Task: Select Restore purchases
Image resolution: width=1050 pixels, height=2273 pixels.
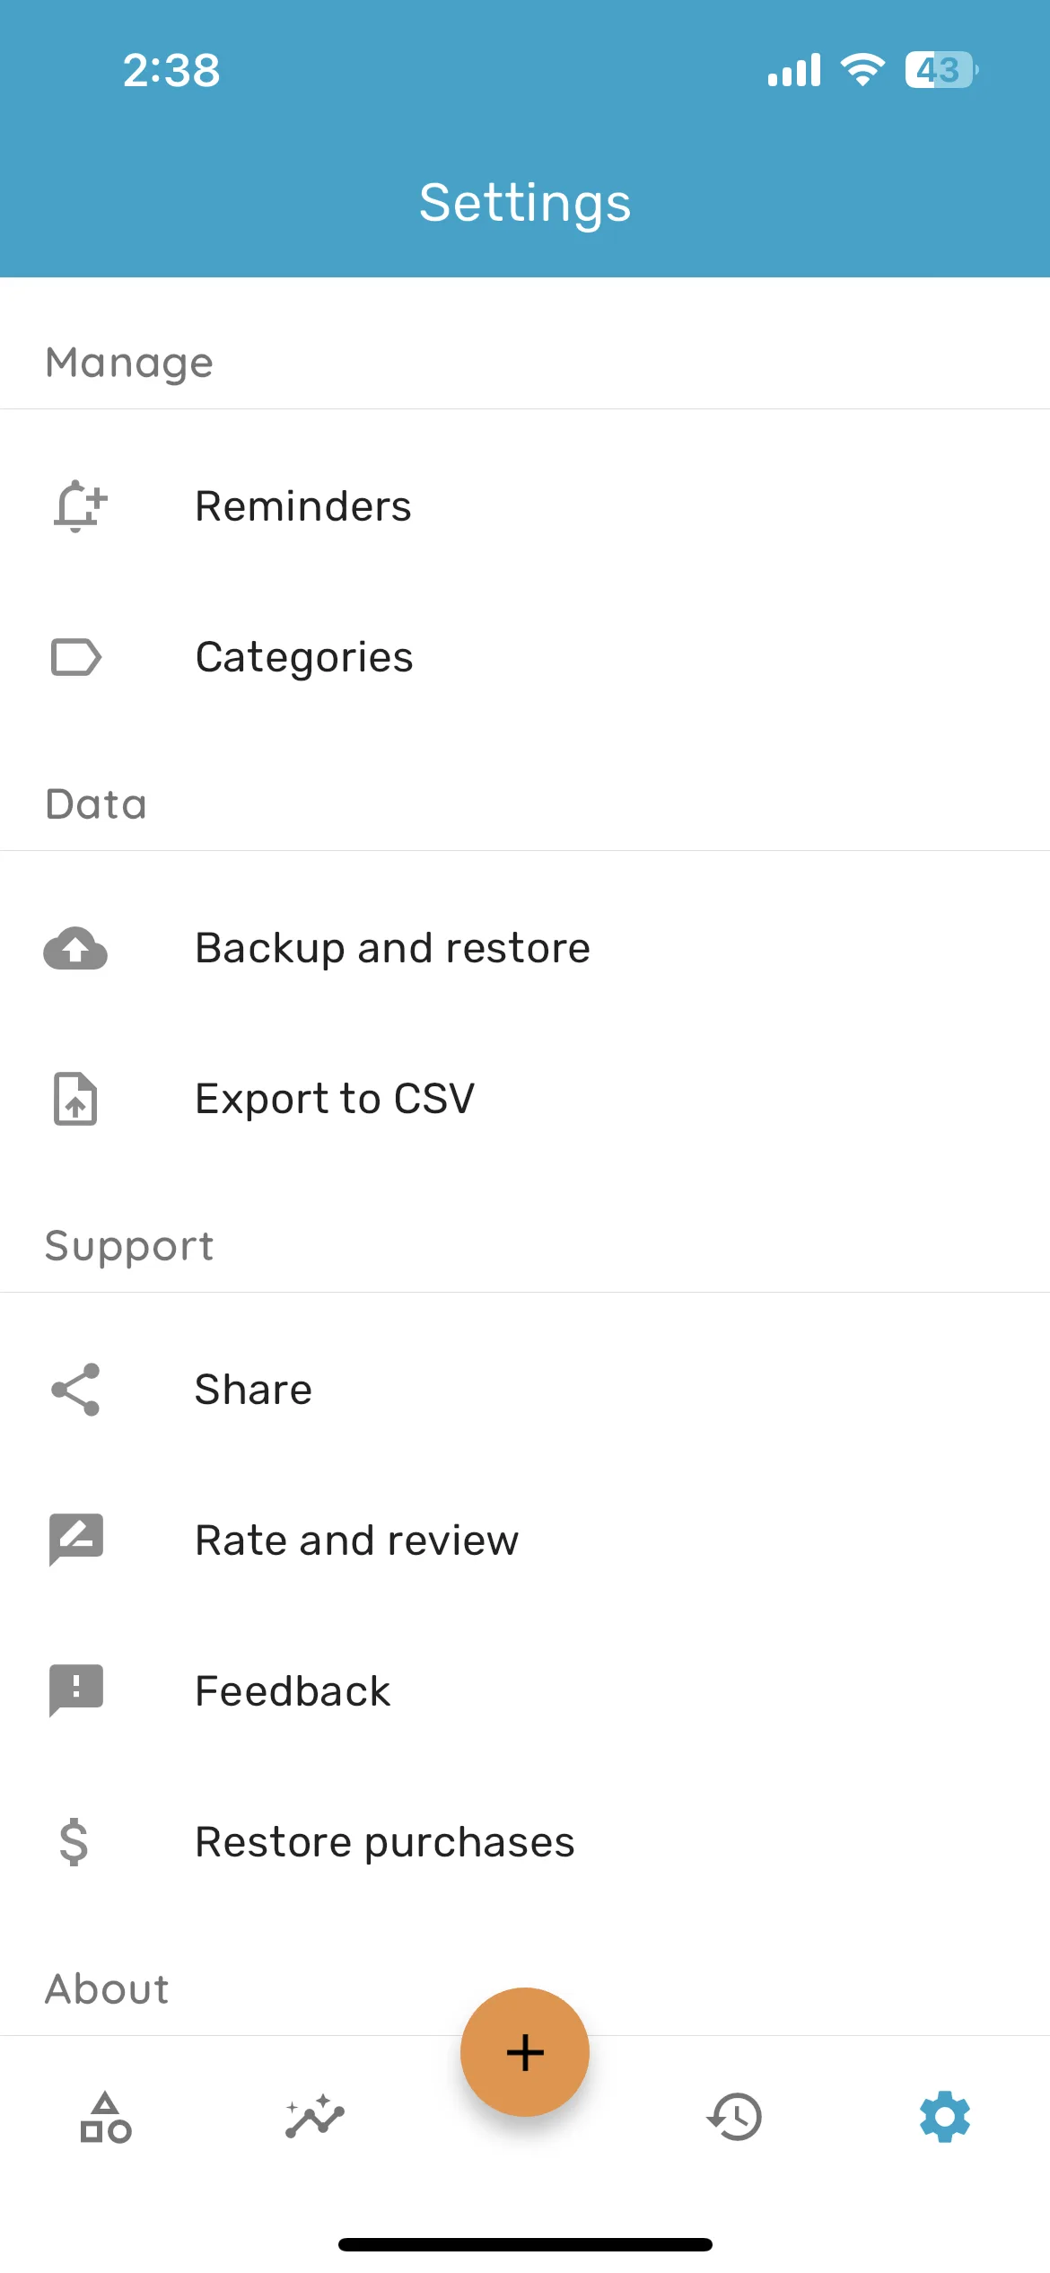Action: pos(525,1842)
